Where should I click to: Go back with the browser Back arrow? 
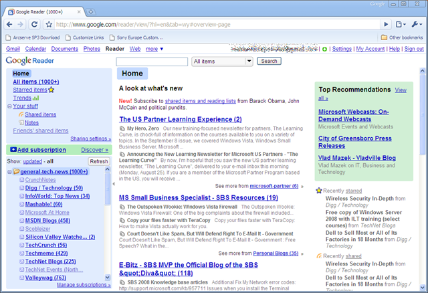(9, 25)
